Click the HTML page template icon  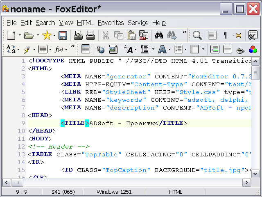point(86,49)
